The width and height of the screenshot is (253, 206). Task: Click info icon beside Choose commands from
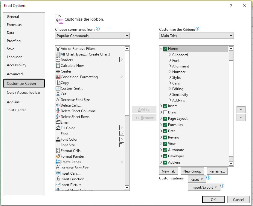coord(98,29)
